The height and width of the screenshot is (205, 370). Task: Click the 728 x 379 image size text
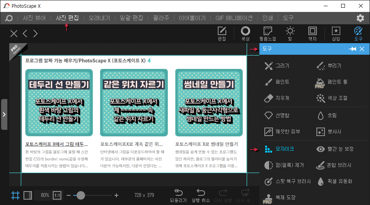tap(144, 195)
